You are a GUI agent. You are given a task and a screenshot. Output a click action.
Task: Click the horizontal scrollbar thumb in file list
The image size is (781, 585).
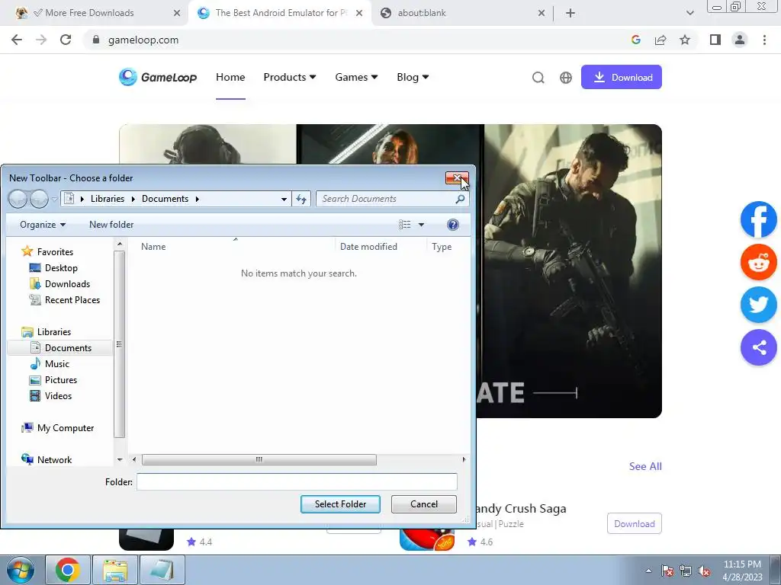[x=259, y=459]
